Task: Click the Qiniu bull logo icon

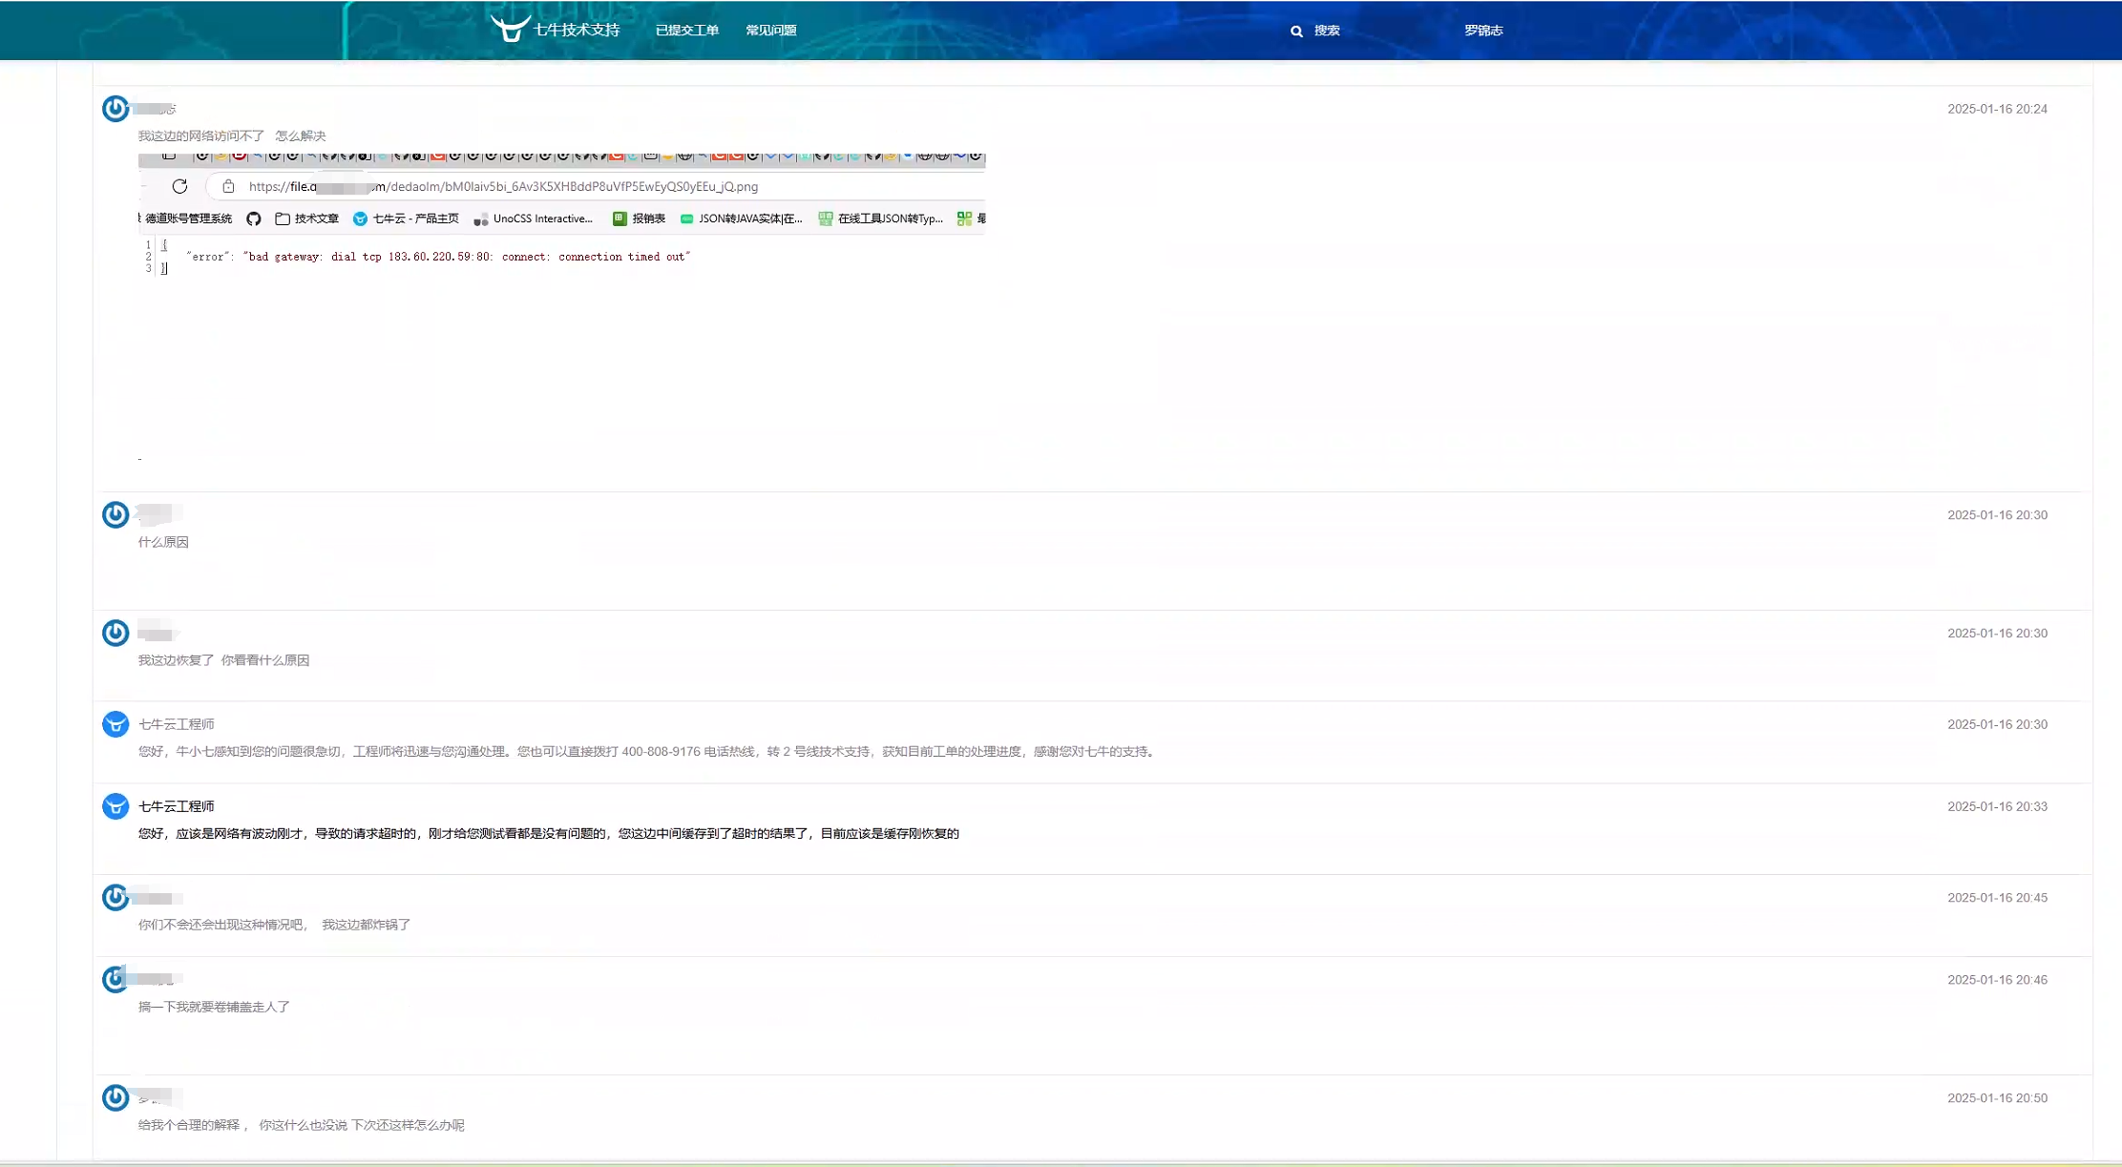Action: 510,29
